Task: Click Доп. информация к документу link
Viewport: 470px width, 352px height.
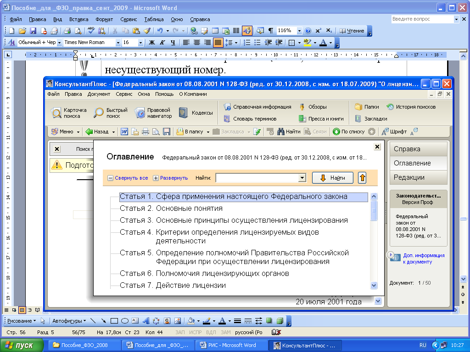Action: (424, 258)
